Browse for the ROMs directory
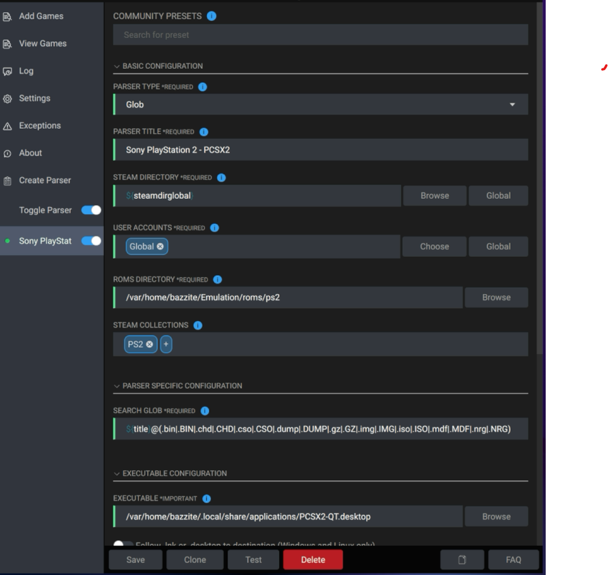This screenshot has height=575, width=608. pos(496,297)
